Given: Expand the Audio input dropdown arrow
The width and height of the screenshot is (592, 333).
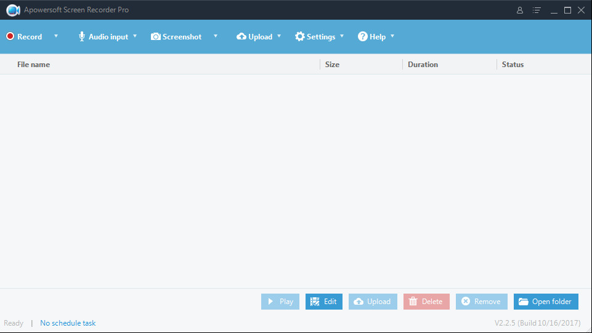Looking at the screenshot, I should 135,36.
